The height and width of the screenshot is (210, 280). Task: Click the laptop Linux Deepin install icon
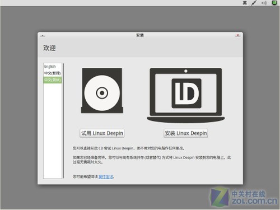[x=186, y=95]
